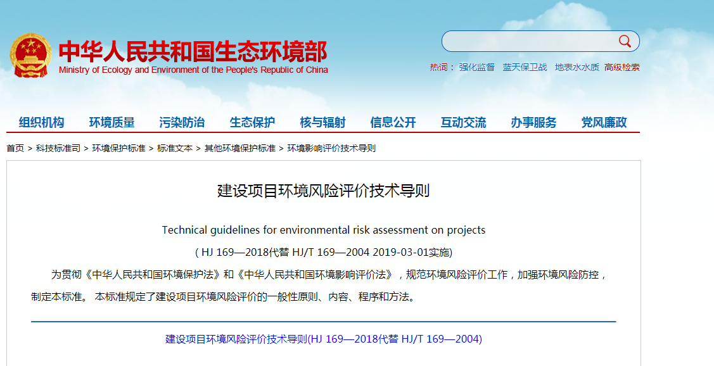Click the 科技标准司 breadcrumb link
This screenshot has width=714, height=366.
tap(58, 148)
